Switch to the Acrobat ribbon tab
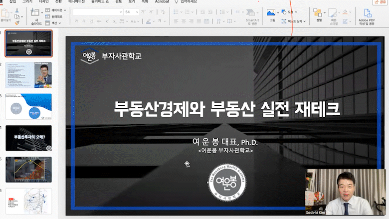 [x=162, y=2]
